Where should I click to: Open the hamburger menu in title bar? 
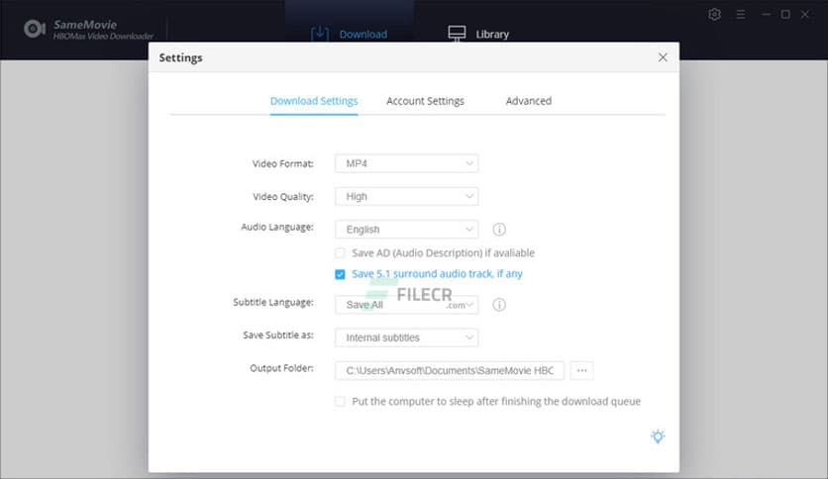pos(740,15)
